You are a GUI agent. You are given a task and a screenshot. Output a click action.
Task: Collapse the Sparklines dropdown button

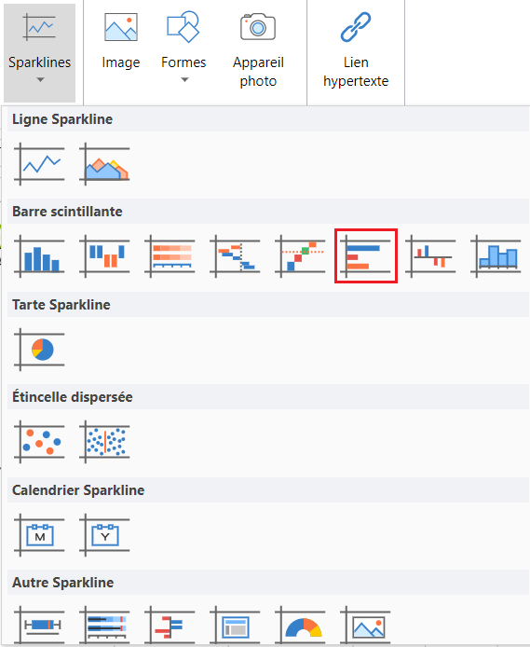(39, 52)
